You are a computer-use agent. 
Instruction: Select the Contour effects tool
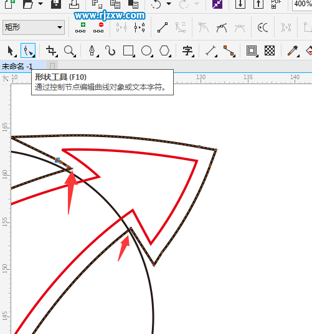coord(252,50)
